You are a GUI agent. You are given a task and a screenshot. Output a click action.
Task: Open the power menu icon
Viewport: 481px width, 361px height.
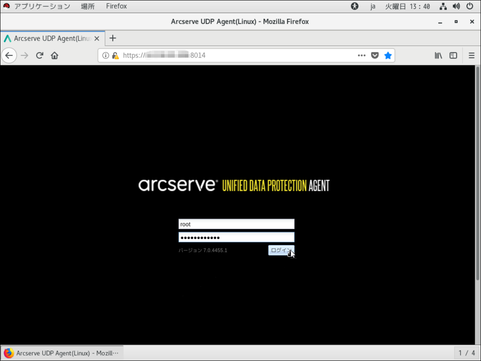click(x=469, y=6)
